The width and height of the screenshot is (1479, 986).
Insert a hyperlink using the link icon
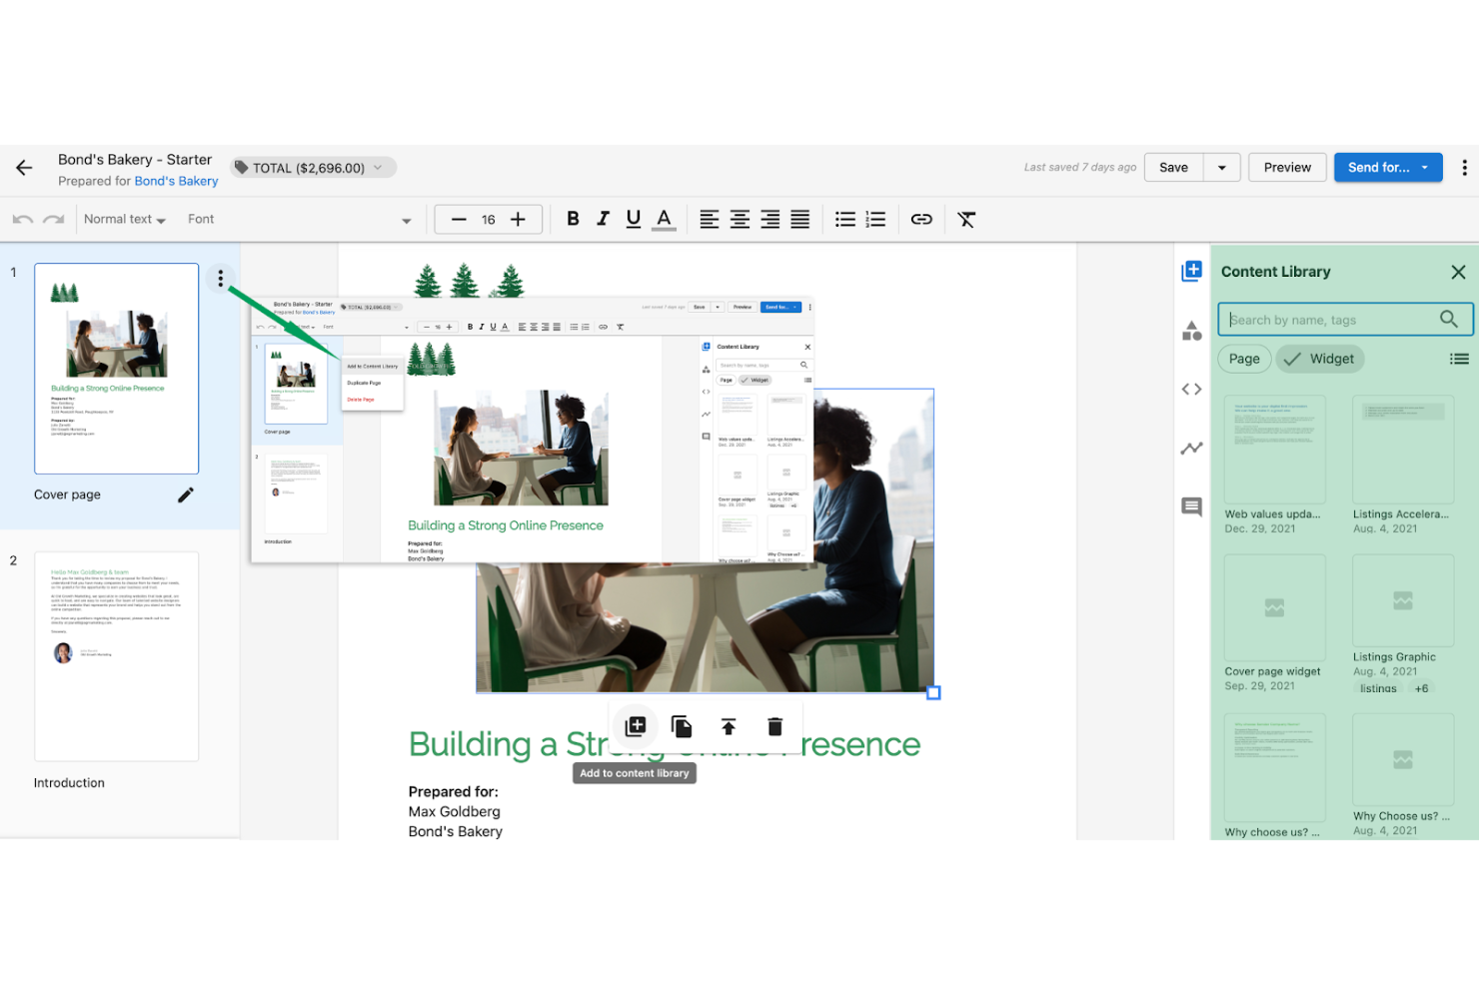pos(920,219)
